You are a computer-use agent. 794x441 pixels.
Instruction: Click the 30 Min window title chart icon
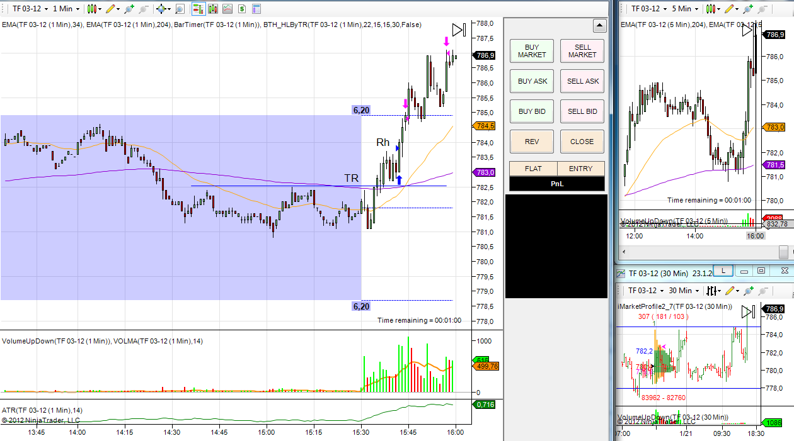pos(621,273)
